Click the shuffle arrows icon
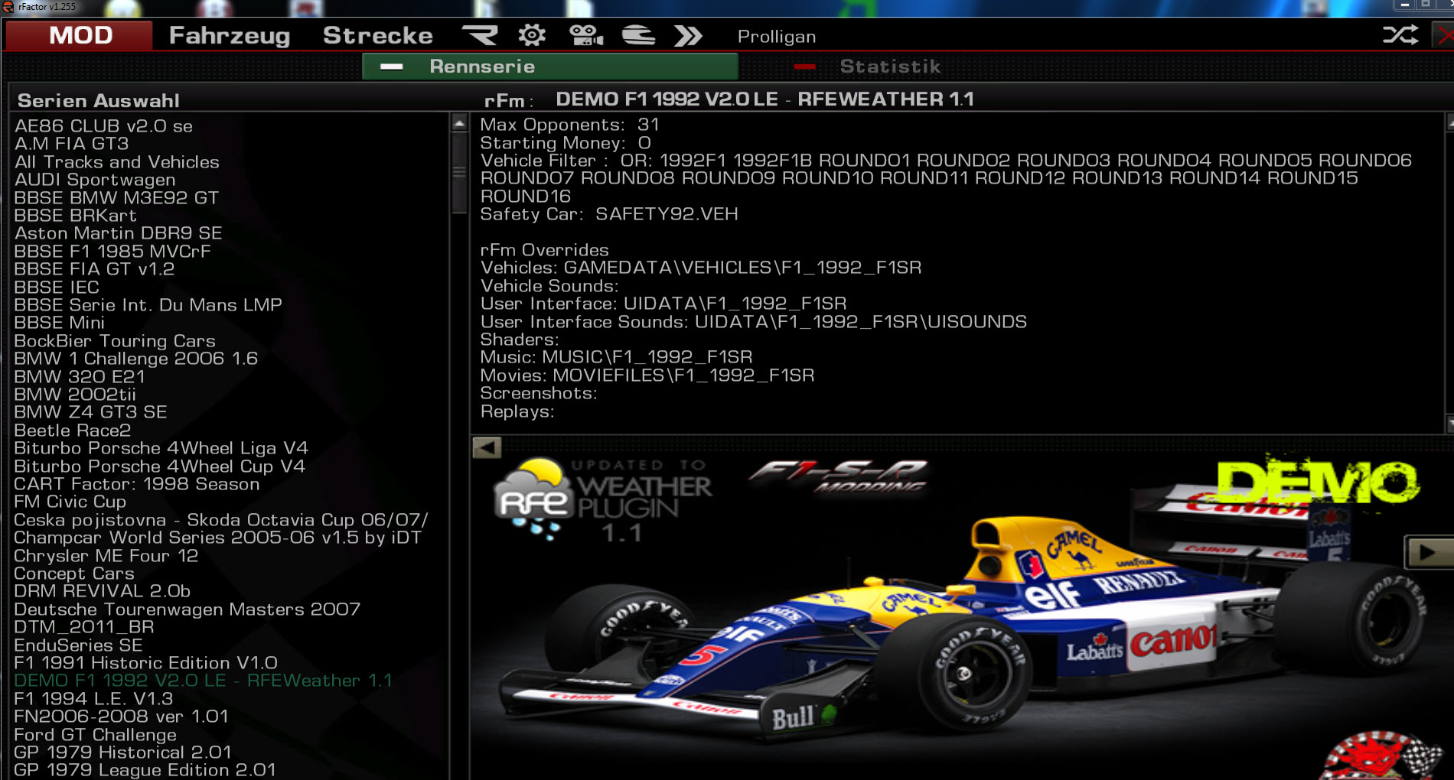The width and height of the screenshot is (1454, 780). (x=1400, y=35)
